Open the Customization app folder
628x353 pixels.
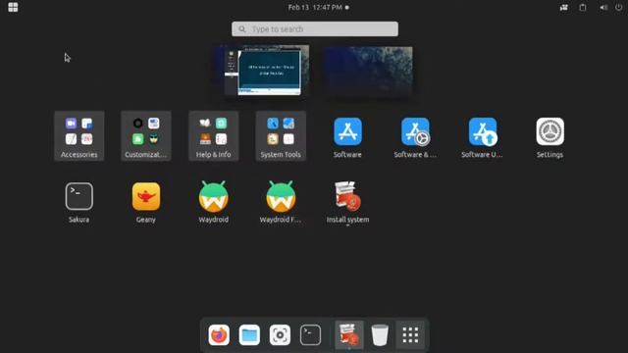pos(146,136)
